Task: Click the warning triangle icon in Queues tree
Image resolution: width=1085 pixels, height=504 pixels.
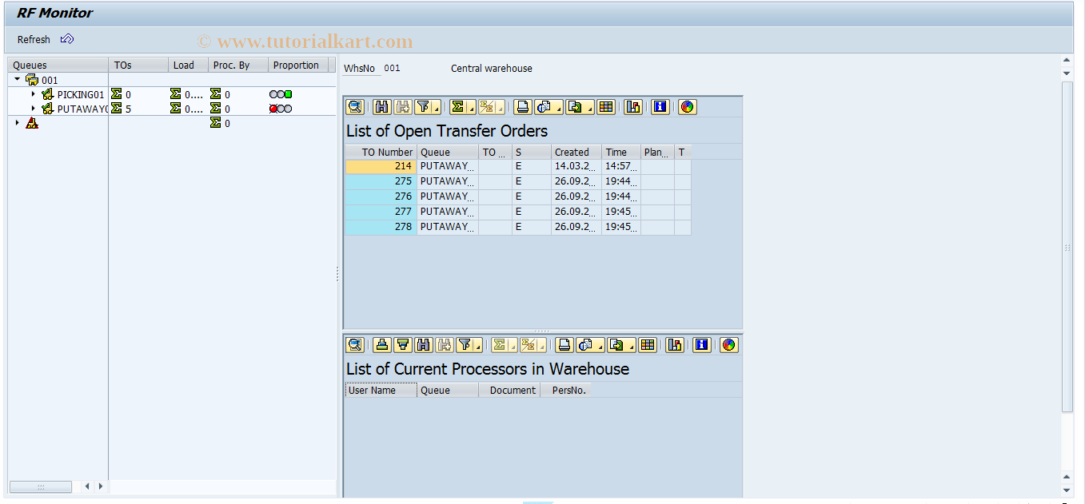Action: 32,123
